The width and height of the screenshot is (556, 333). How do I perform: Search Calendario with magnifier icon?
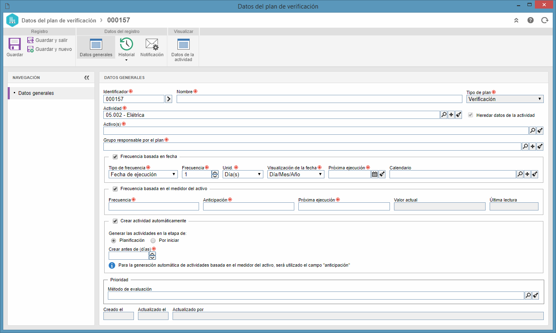[520, 174]
